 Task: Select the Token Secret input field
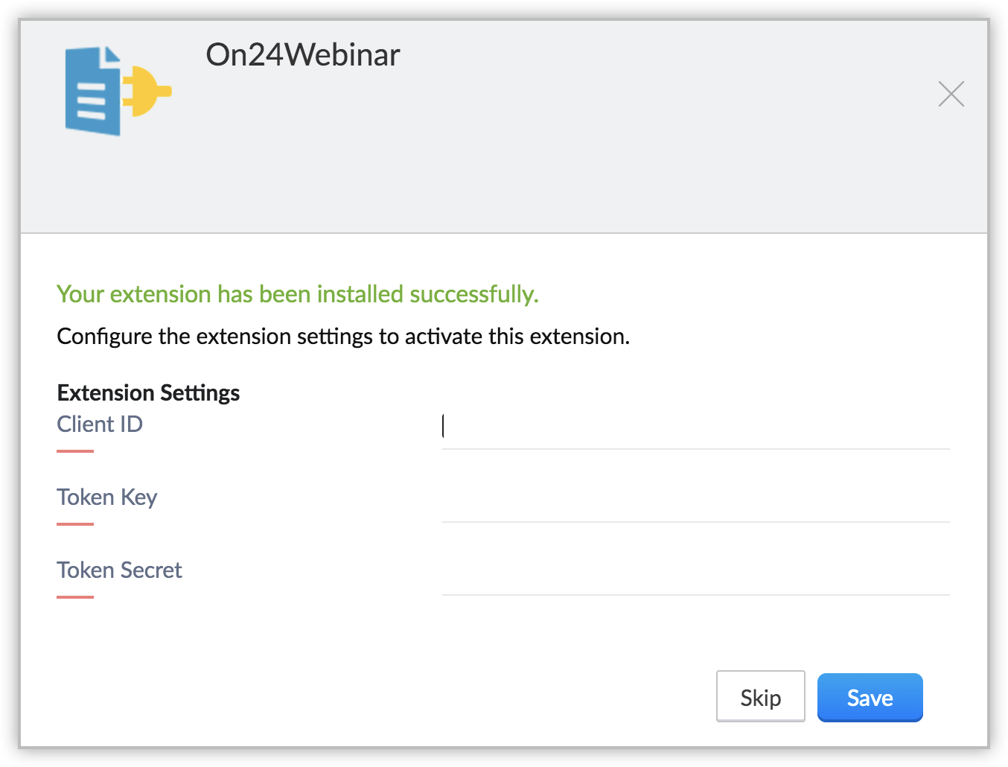point(695,573)
